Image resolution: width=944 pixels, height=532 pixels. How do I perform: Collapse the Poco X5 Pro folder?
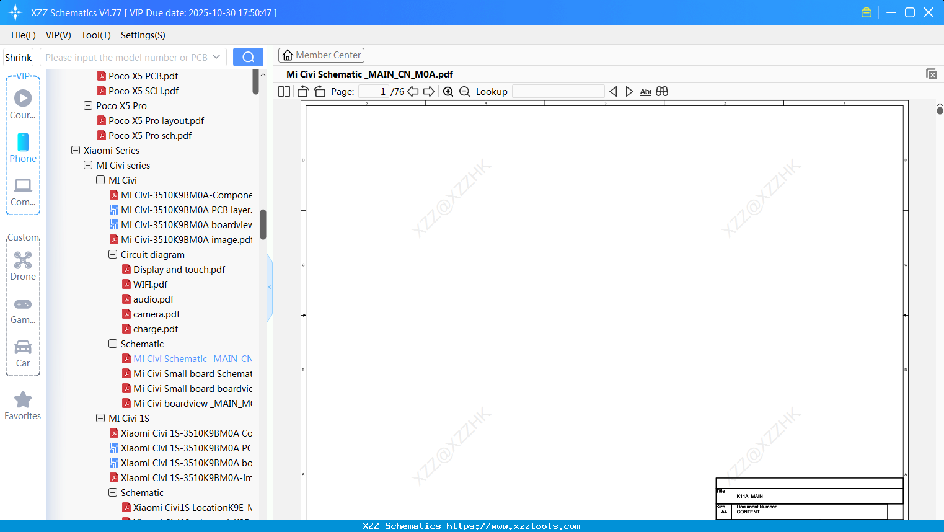coord(88,106)
